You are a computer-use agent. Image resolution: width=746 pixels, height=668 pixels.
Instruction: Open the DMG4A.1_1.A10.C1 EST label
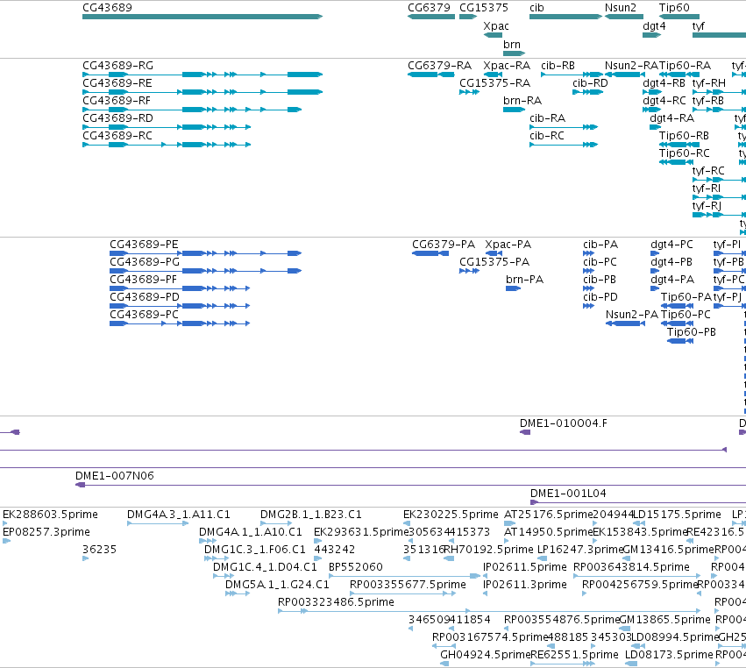[x=250, y=532]
